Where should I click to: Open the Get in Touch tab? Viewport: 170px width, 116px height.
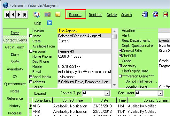pyautogui.click(x=15, y=47)
